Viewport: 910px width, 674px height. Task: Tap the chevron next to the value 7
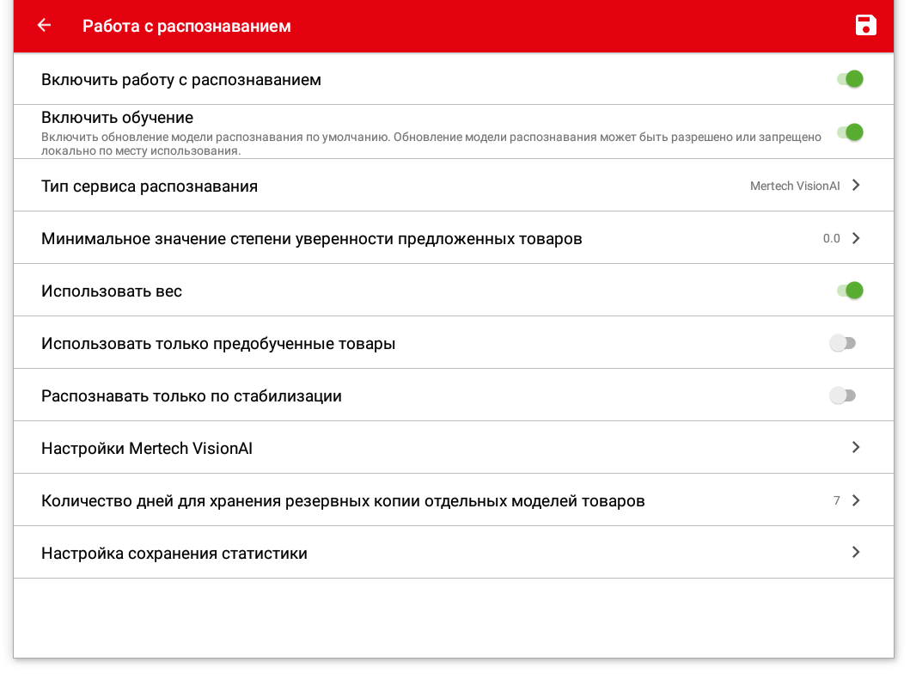855,499
